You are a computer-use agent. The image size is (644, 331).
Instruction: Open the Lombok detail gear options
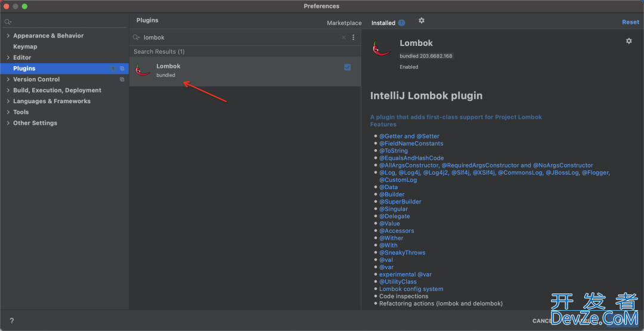pos(629,41)
